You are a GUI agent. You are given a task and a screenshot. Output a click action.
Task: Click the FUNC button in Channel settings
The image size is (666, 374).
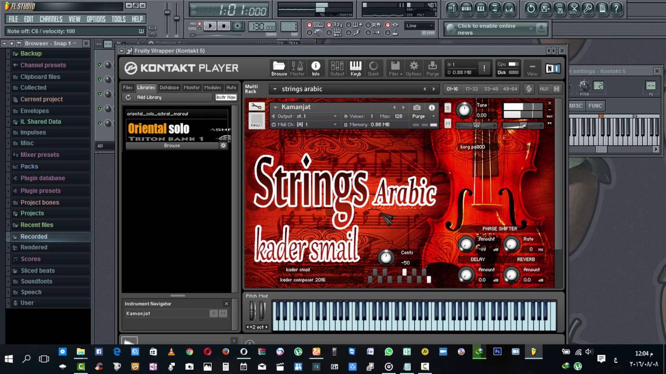pyautogui.click(x=595, y=105)
